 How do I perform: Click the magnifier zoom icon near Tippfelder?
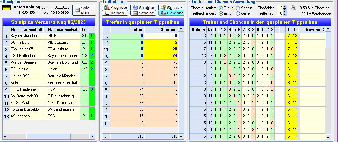pyautogui.click(x=293, y=8)
